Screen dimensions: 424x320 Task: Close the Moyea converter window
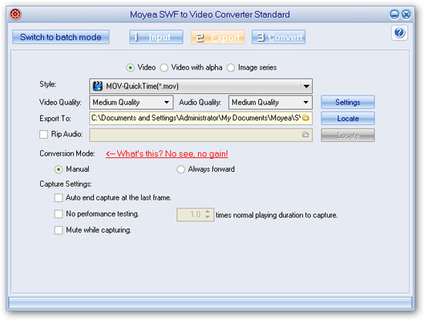click(x=405, y=15)
